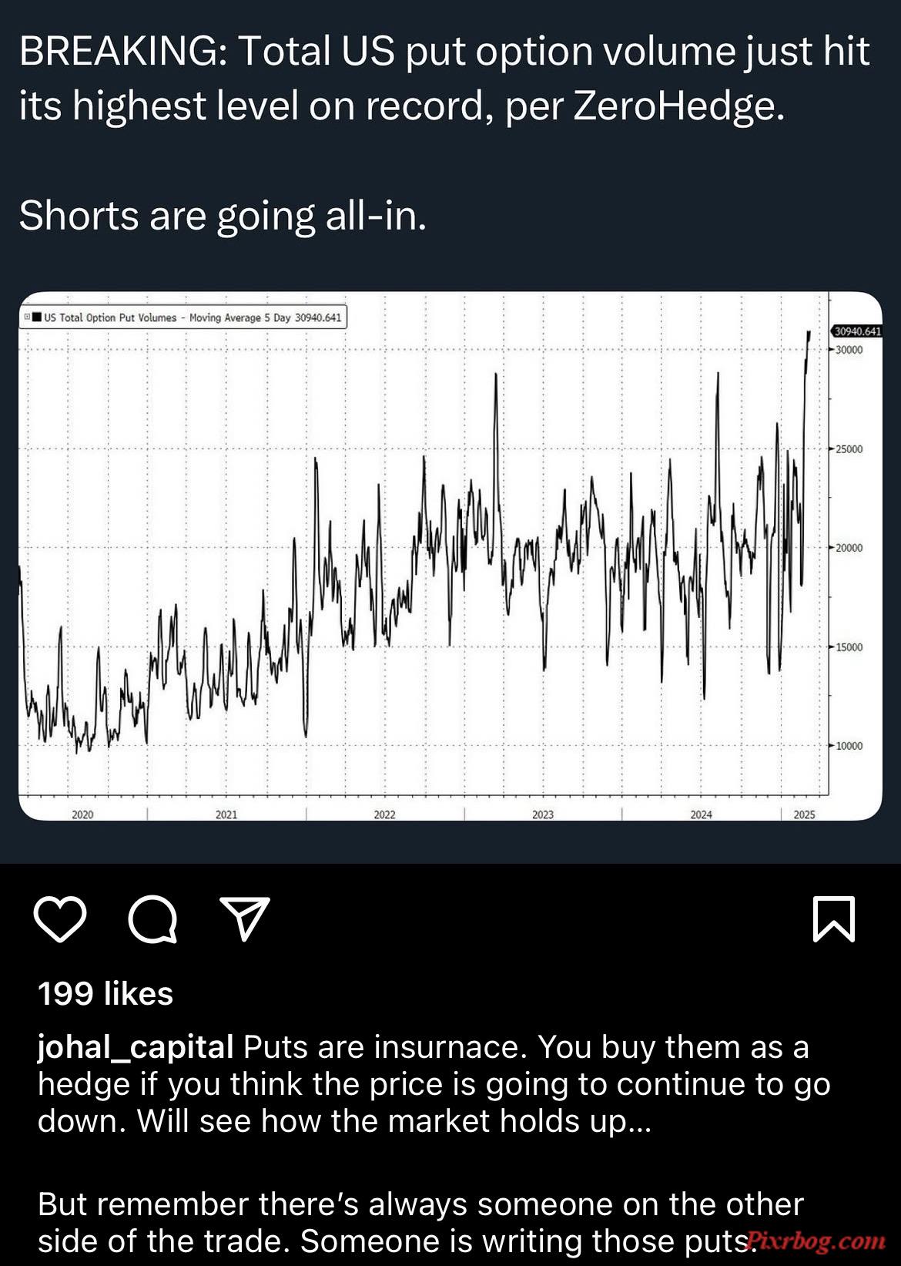Share post using paper plane icon
The width and height of the screenshot is (901, 1266).
pyautogui.click(x=245, y=918)
